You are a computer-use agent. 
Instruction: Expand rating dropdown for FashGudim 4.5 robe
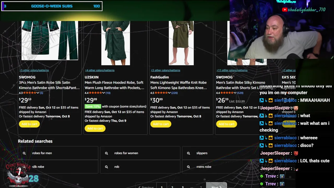click(169, 93)
